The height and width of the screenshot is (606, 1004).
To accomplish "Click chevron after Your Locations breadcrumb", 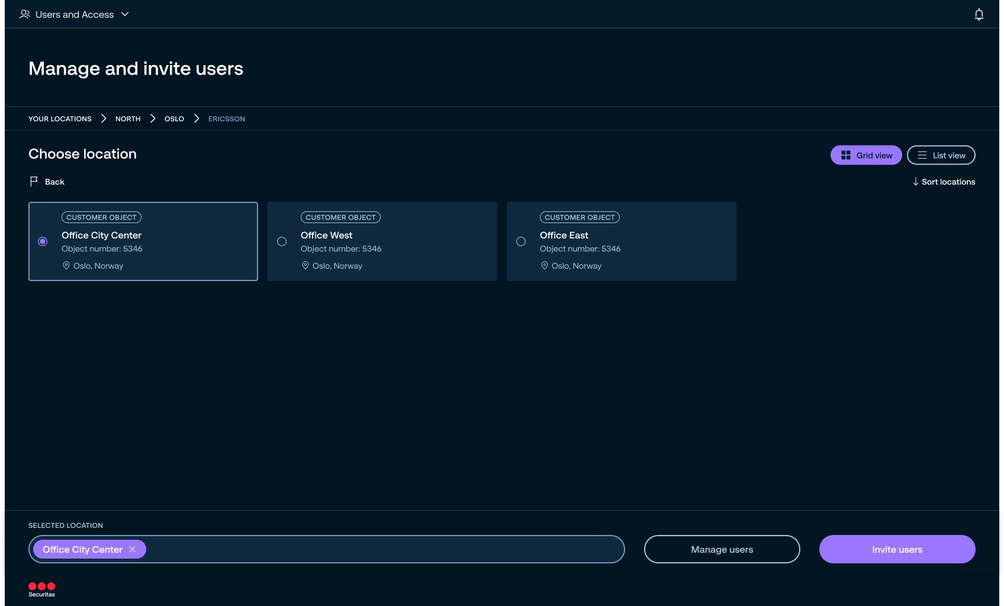I will 104,118.
